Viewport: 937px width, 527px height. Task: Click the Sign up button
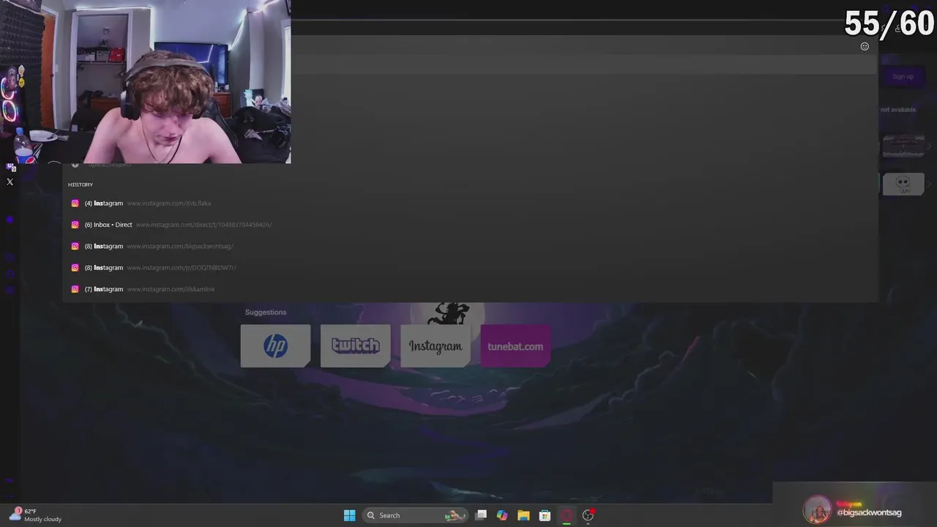point(903,77)
